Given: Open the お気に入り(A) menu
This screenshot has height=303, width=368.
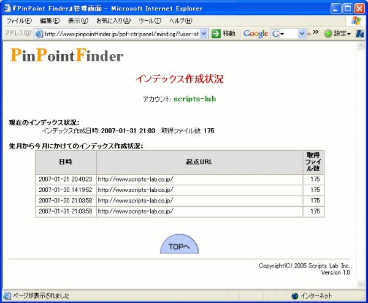Looking at the screenshot, I should [113, 21].
